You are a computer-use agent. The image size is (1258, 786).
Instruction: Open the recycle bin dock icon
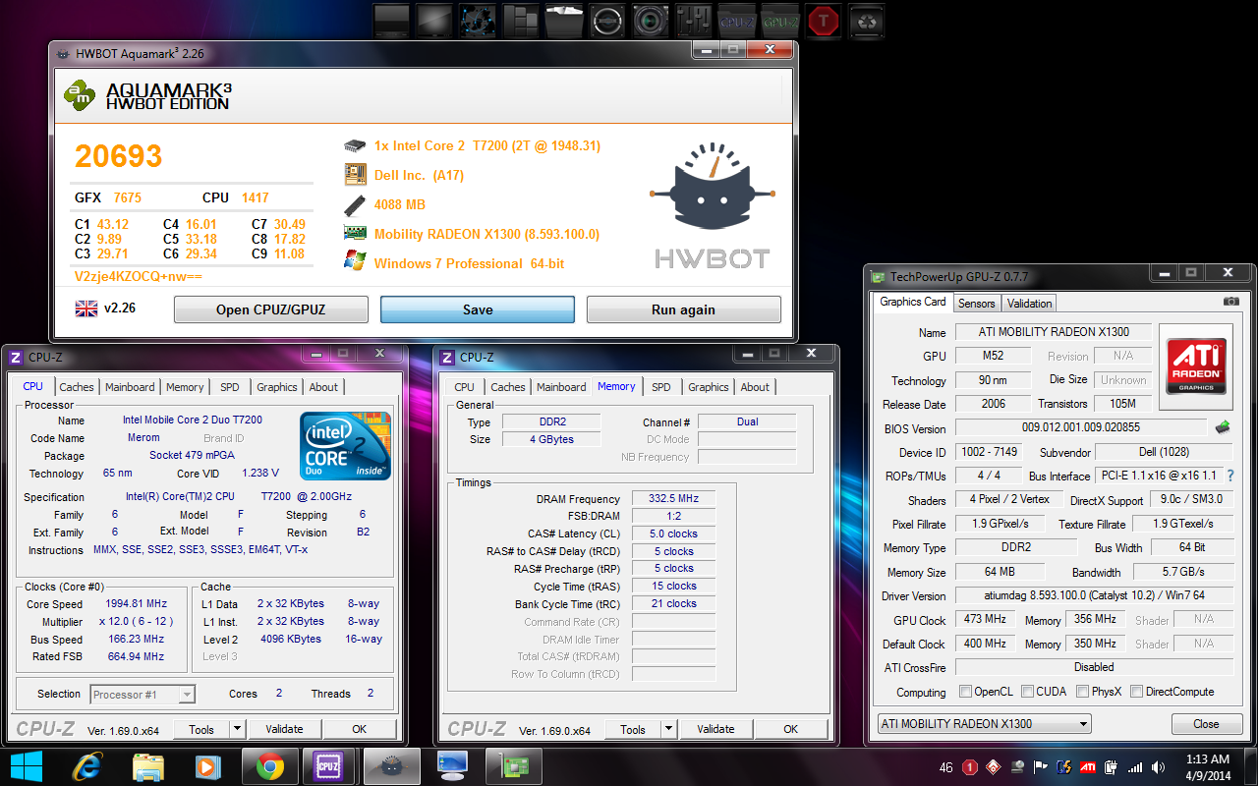point(866,21)
